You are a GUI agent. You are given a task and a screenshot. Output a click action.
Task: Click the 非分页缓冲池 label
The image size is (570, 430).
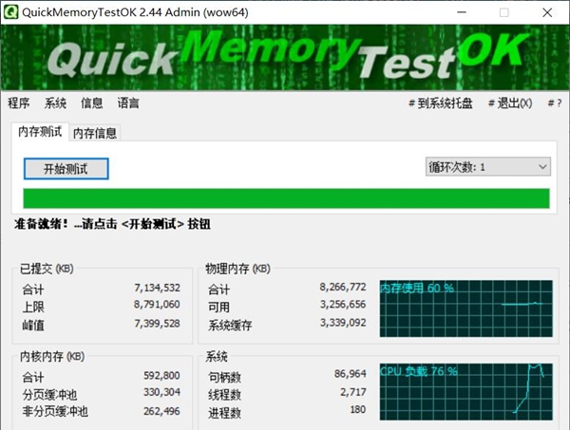tap(55, 411)
